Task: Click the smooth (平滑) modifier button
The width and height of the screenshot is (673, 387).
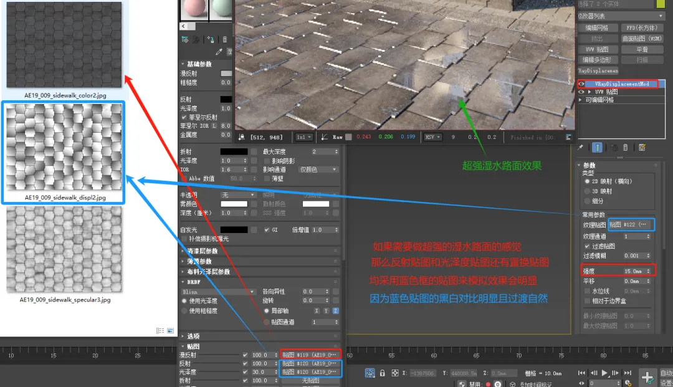Action: click(x=642, y=49)
